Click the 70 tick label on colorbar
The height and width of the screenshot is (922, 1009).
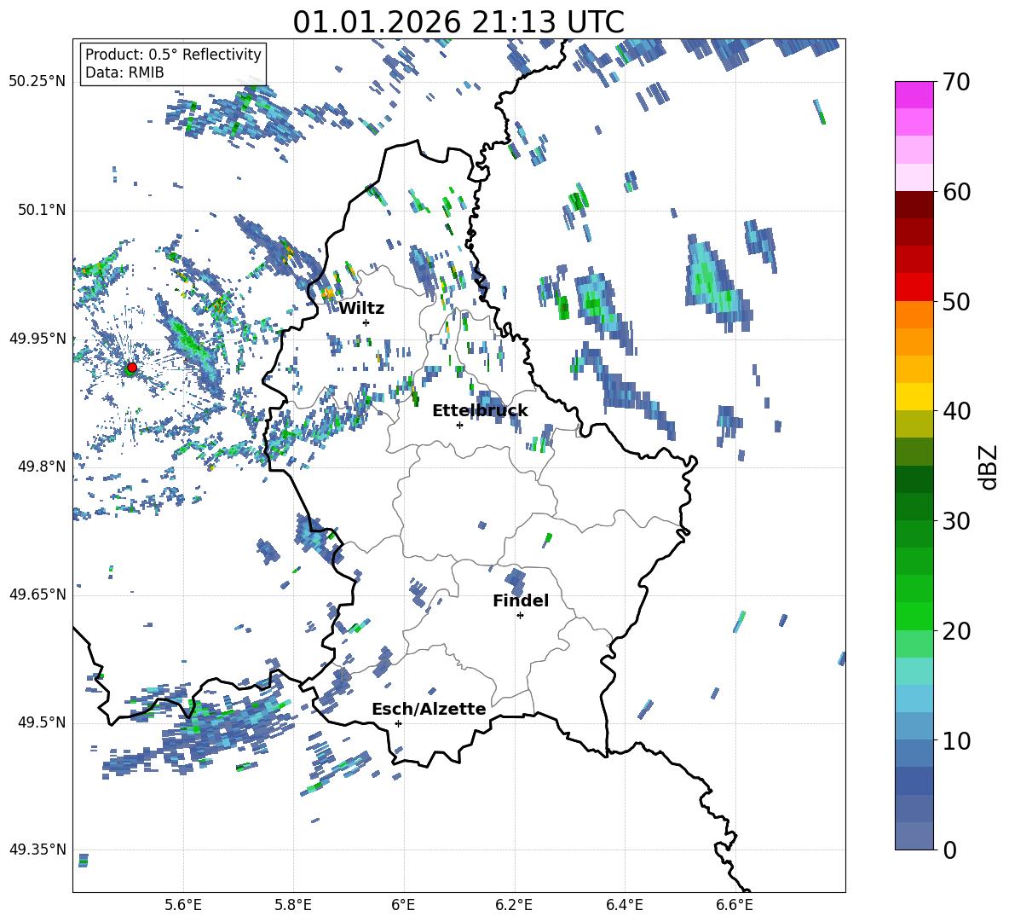click(959, 82)
